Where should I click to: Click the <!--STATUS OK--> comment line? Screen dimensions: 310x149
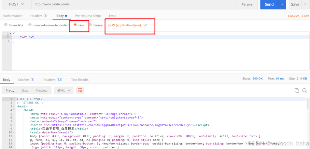[x=30, y=103]
